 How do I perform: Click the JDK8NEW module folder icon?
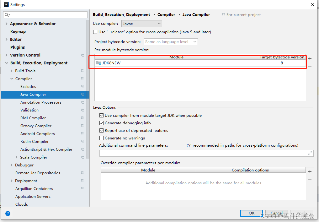[98, 63]
